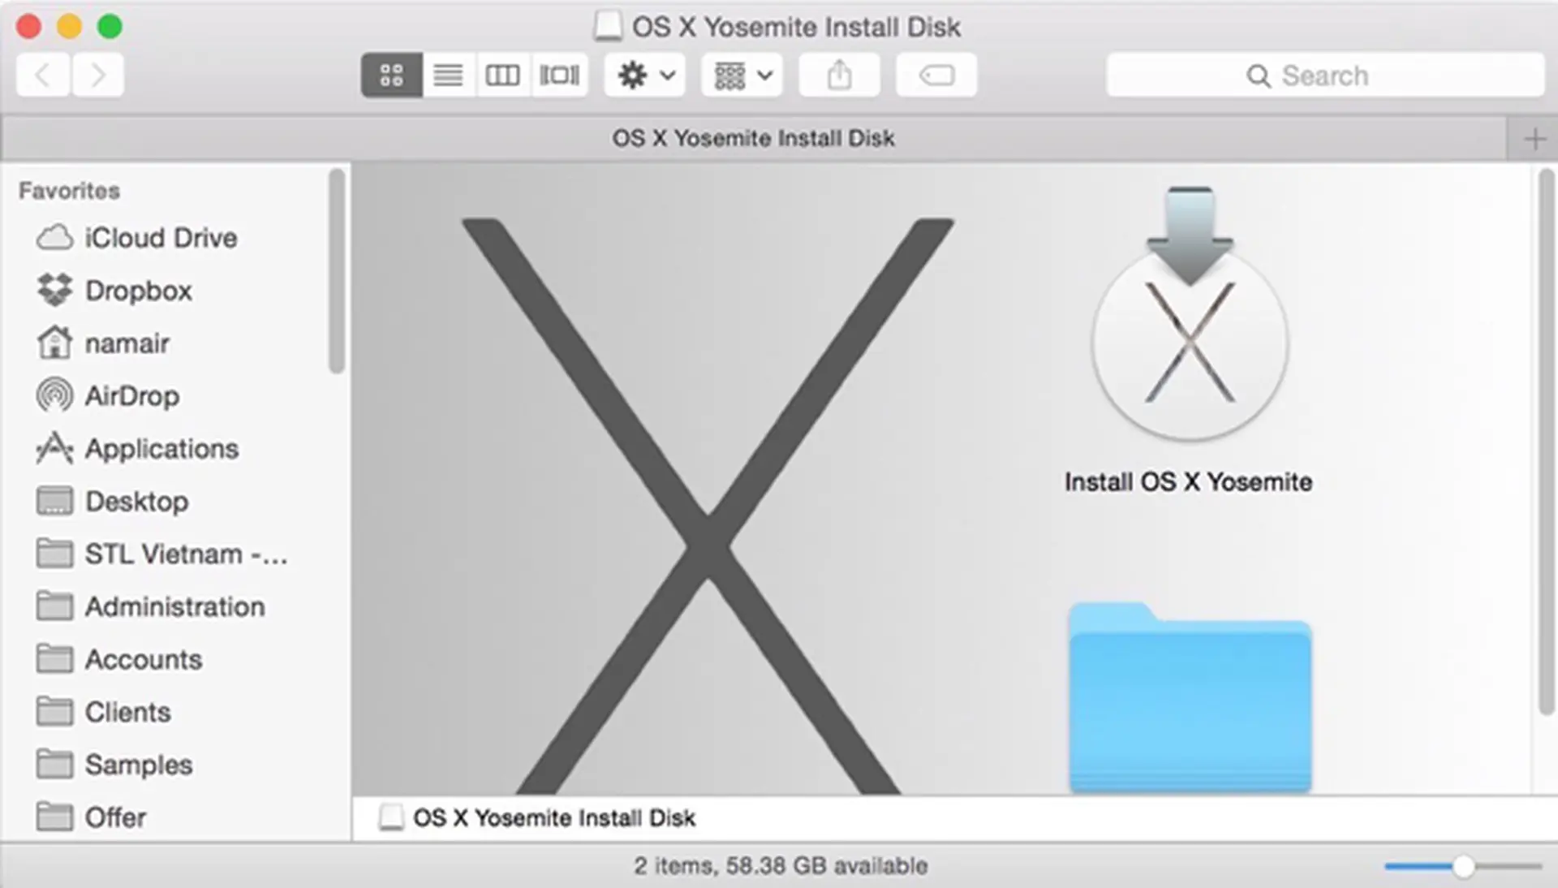The image size is (1558, 888).
Task: Switch to Cover Flow view
Action: pos(559,75)
